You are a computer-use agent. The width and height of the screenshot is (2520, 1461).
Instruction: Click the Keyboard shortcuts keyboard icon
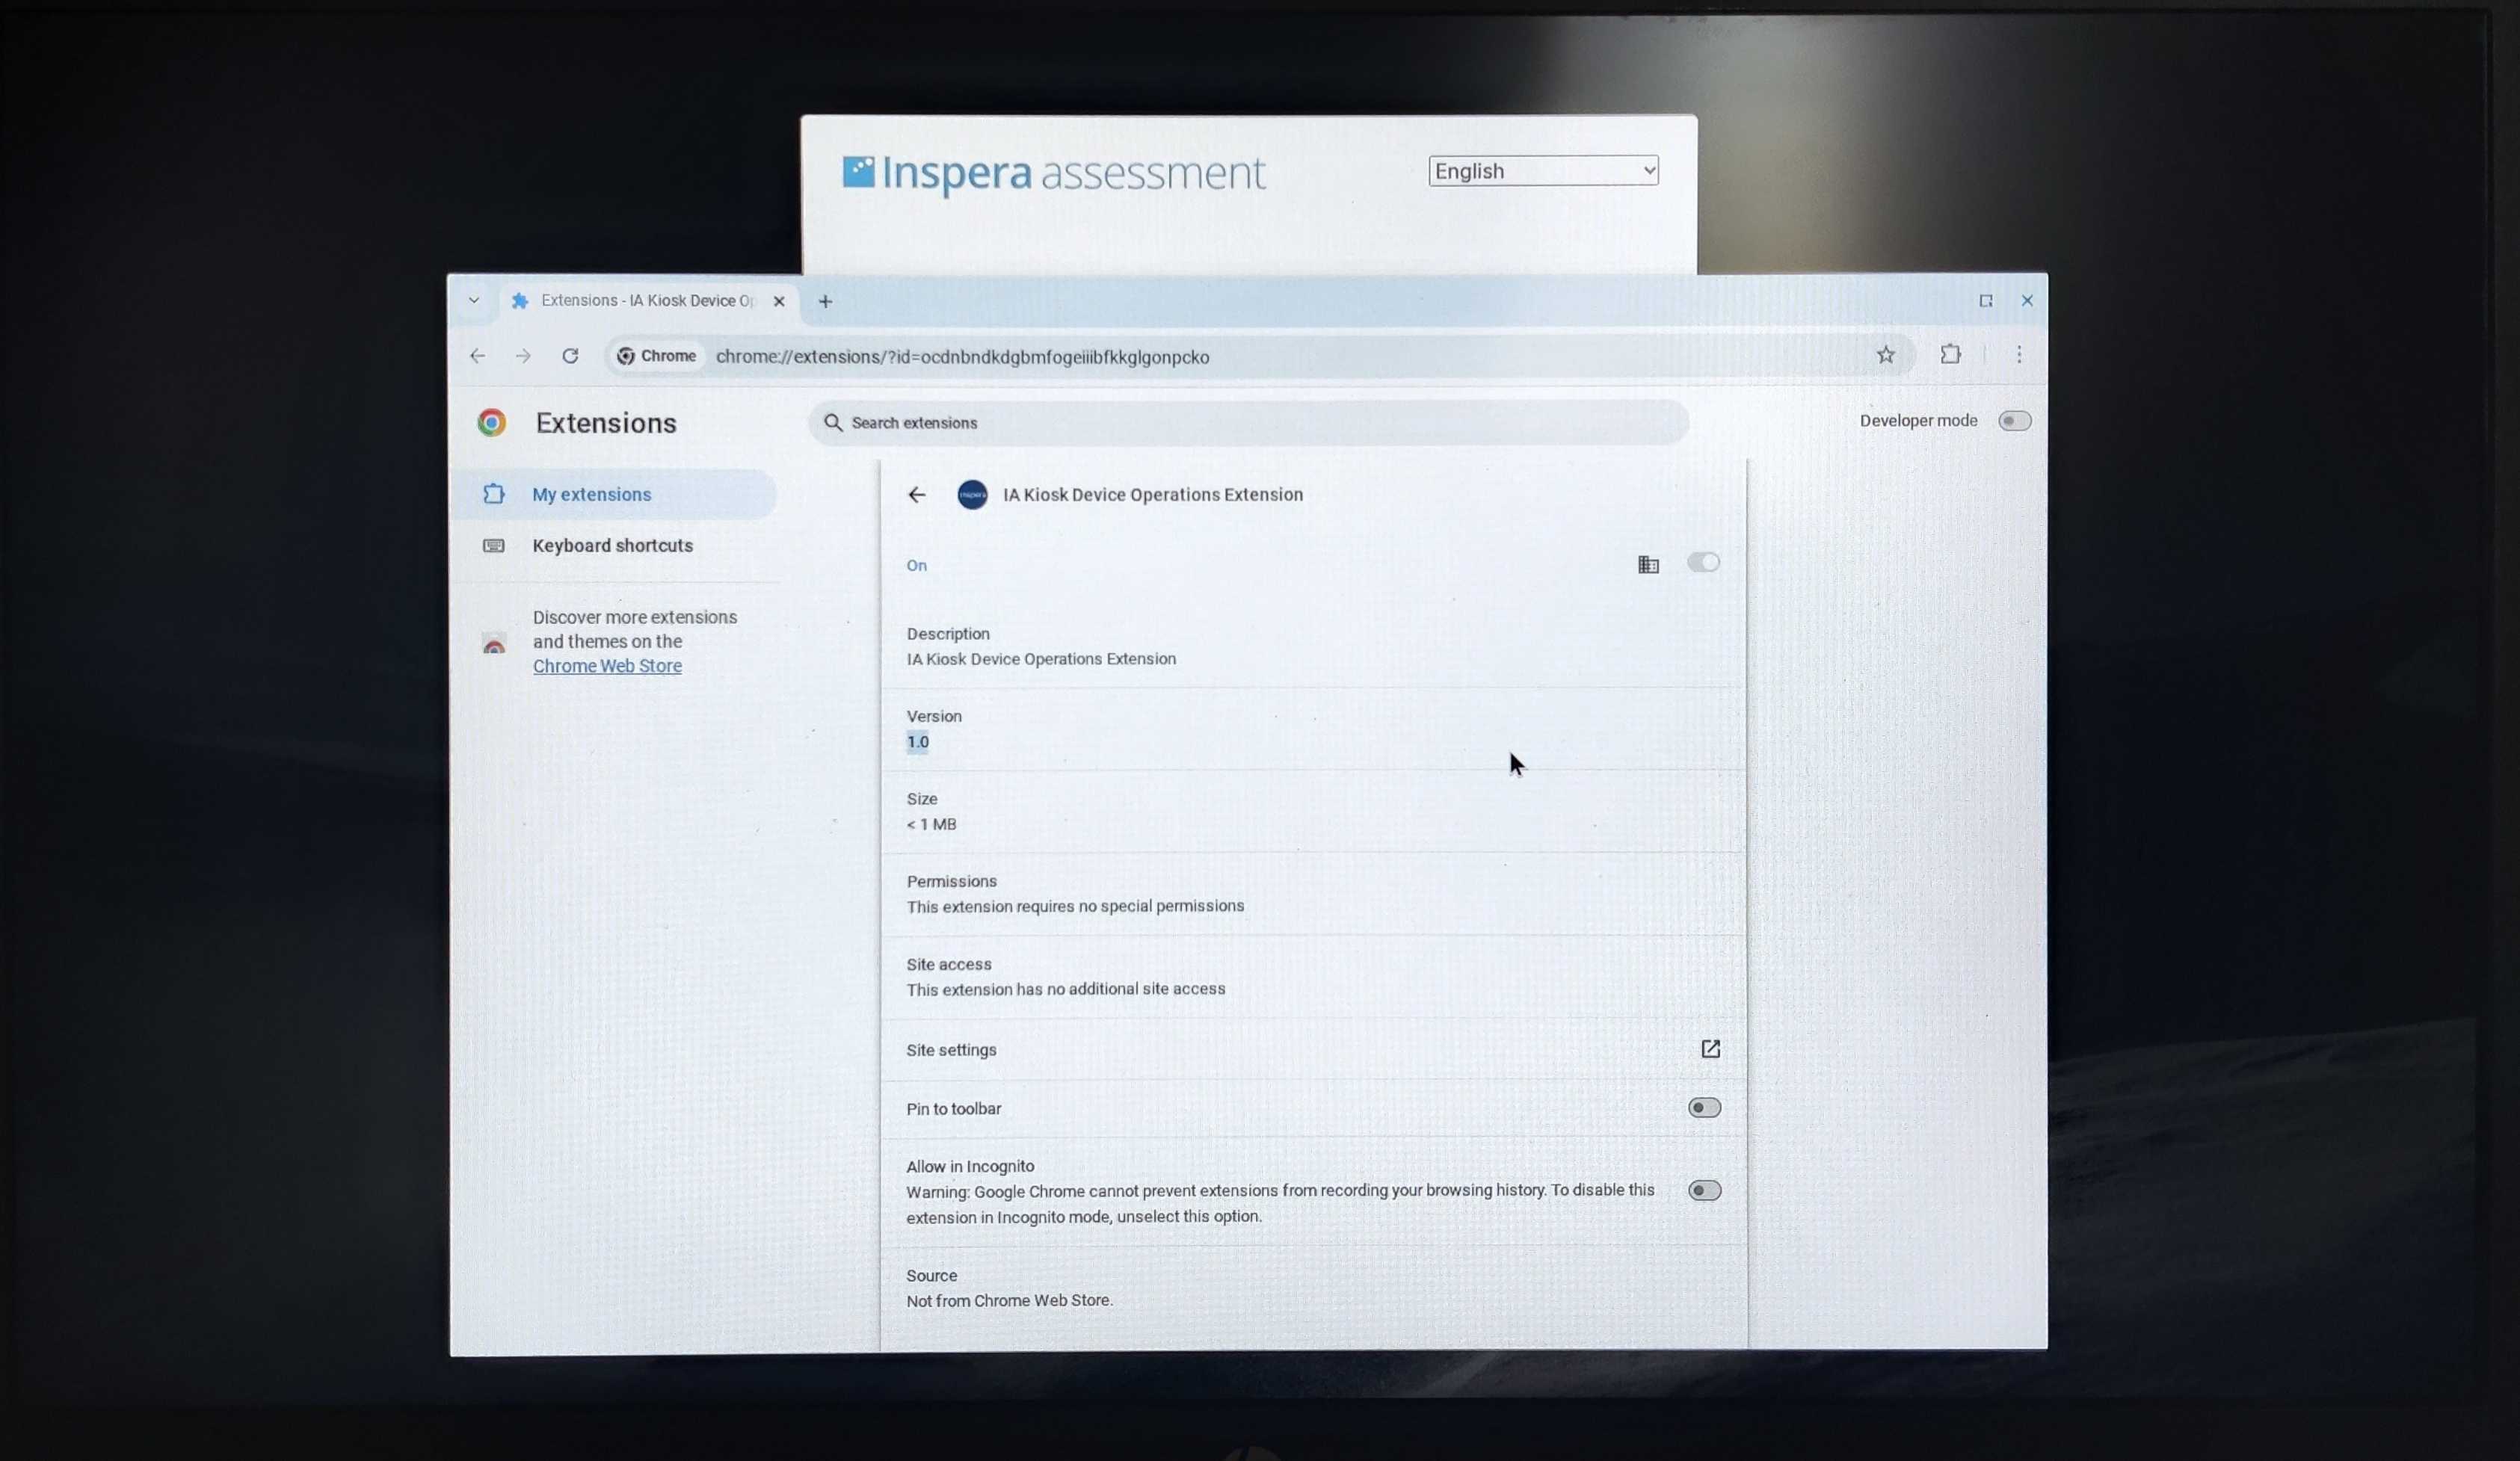(x=494, y=545)
